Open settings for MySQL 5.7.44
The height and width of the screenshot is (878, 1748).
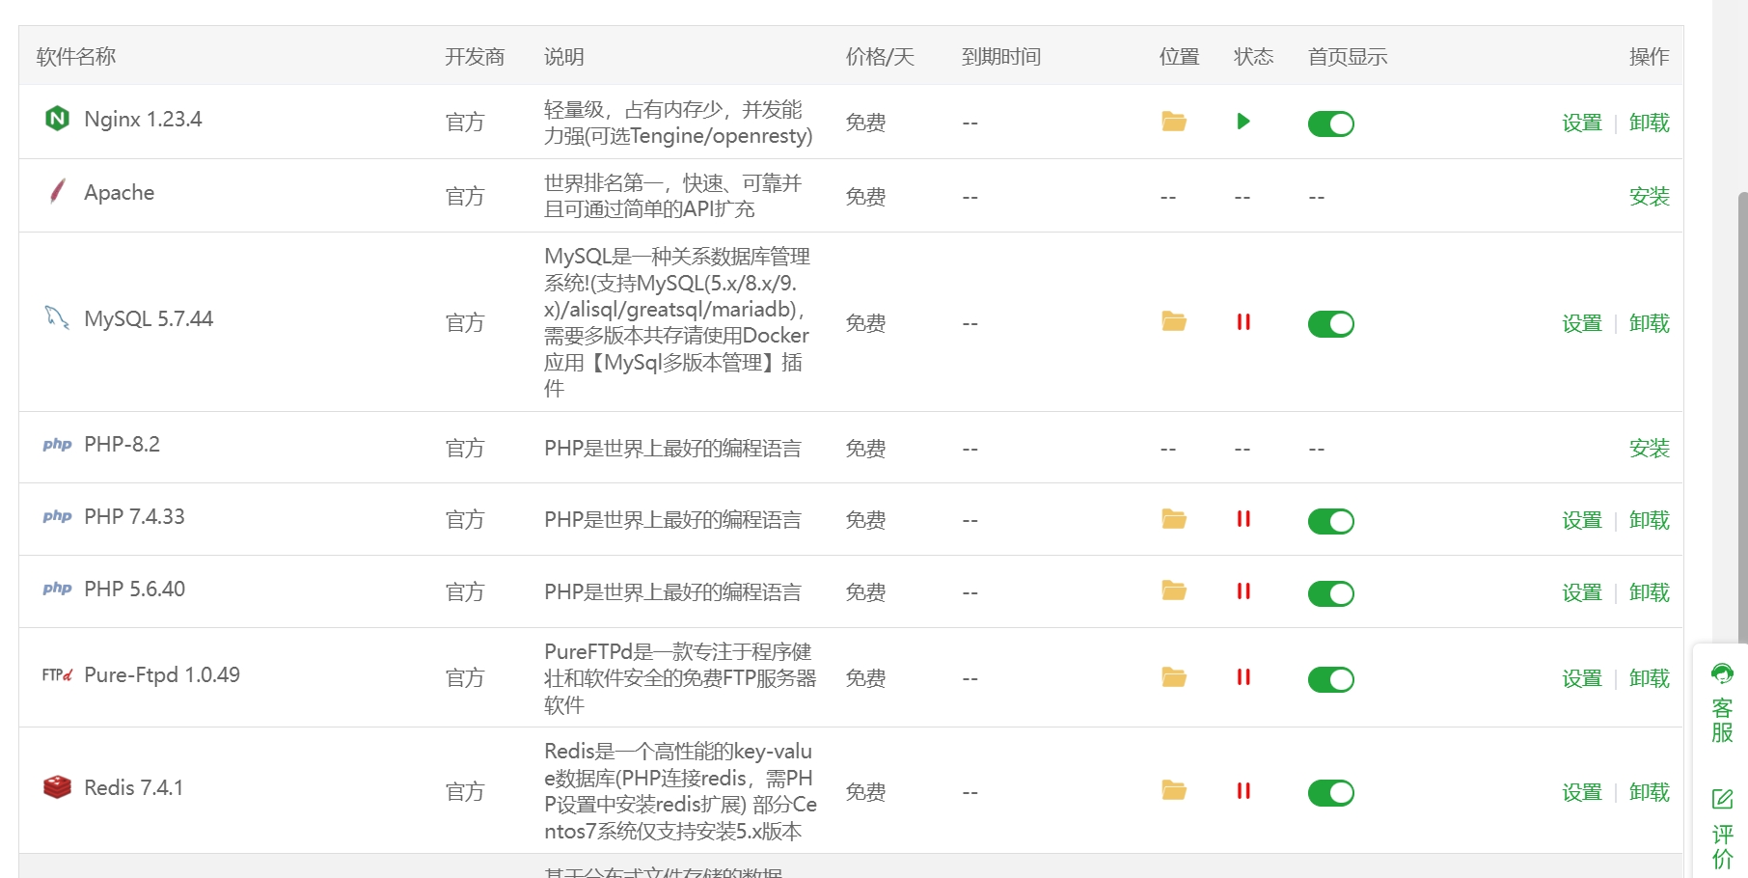(x=1582, y=323)
